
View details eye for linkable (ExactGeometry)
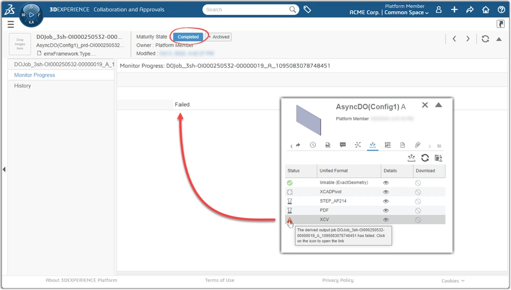click(386, 183)
